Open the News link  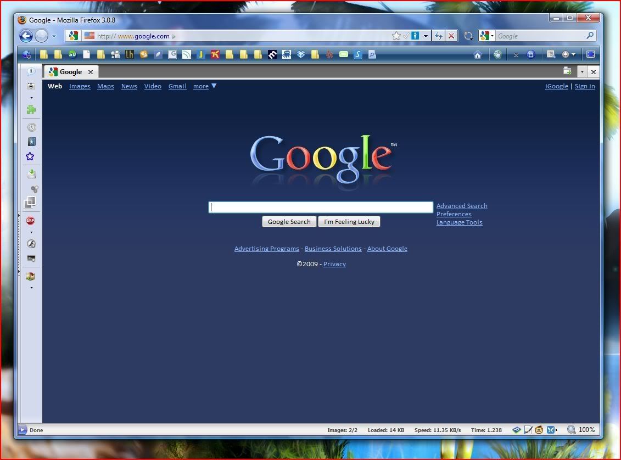click(129, 86)
